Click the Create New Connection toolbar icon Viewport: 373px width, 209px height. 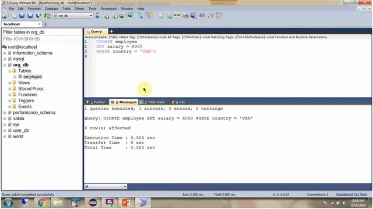click(x=5, y=16)
